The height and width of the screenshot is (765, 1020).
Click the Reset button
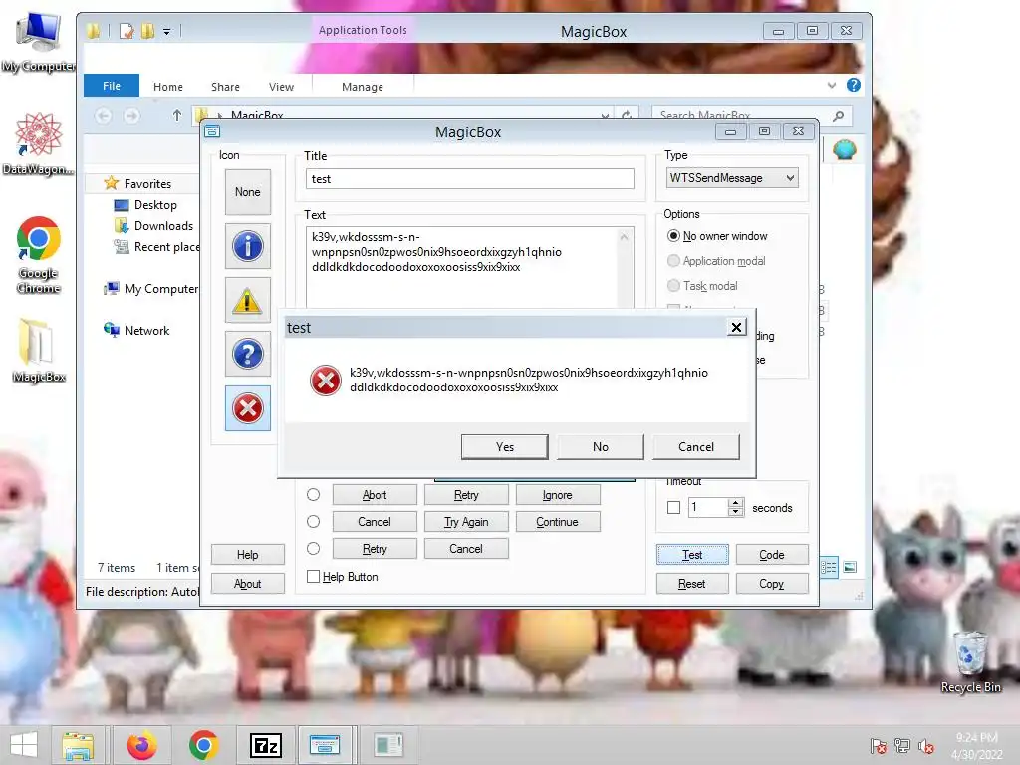pyautogui.click(x=692, y=584)
